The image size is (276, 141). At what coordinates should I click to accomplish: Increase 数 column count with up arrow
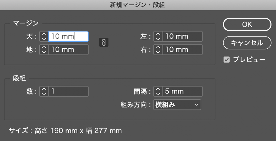pyautogui.click(x=44, y=89)
